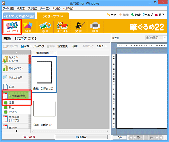
Task: Select 白紙 (はがき たて) thumbnail
Action: [x=44, y=74]
